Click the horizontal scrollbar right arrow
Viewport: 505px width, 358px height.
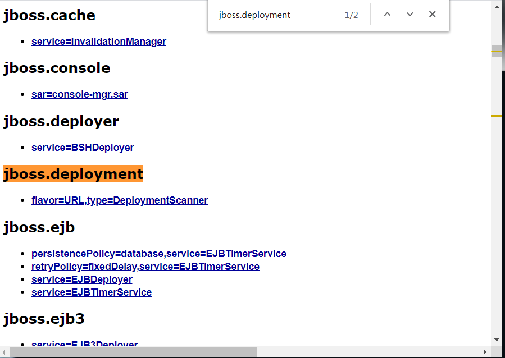tap(485, 352)
